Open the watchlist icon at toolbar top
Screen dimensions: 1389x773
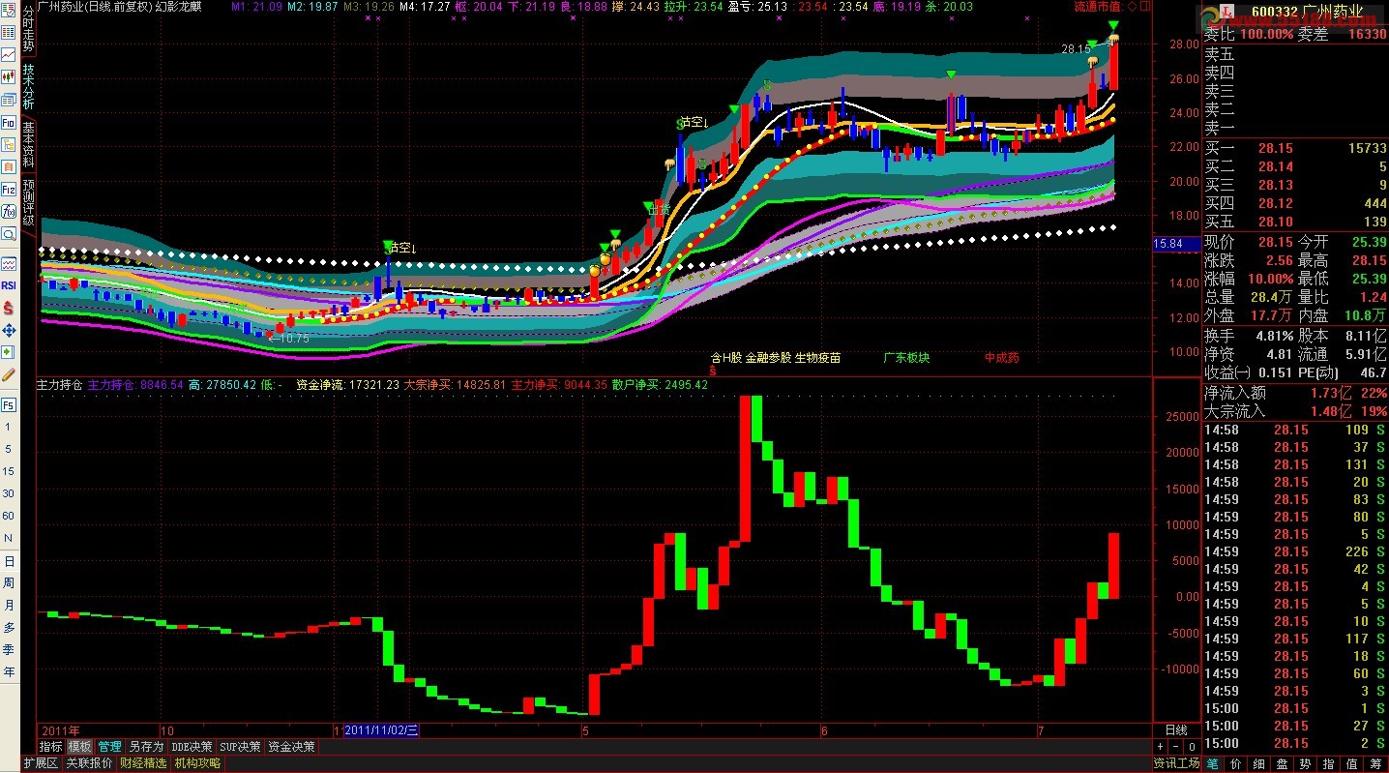[x=9, y=11]
